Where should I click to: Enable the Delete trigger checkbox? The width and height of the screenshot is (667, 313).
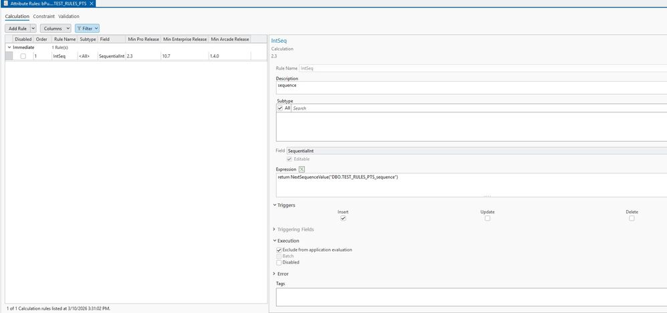(632, 218)
